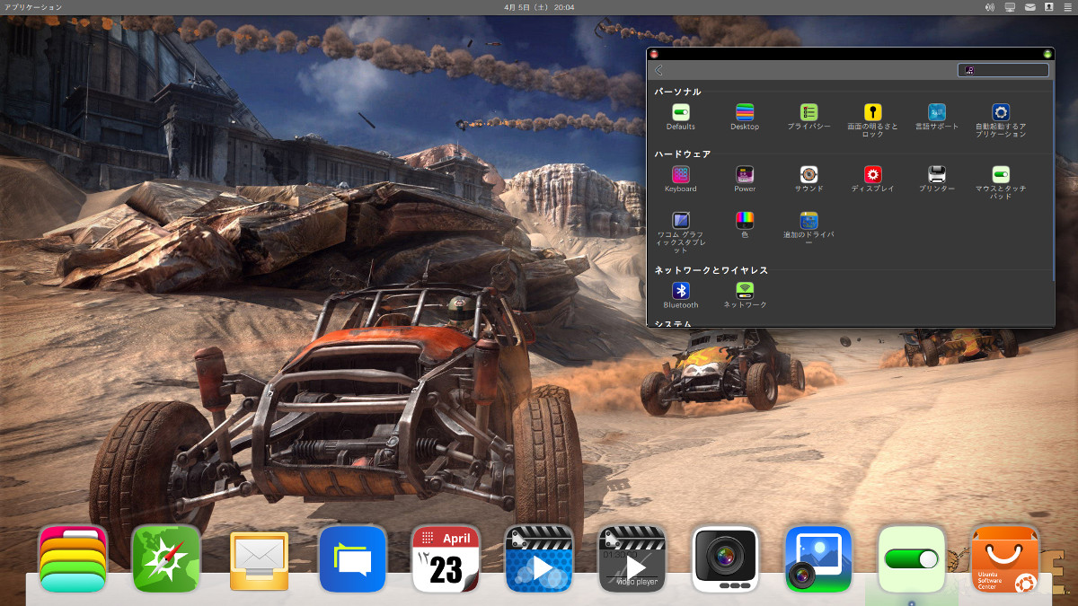Image resolution: width=1078 pixels, height=606 pixels.
Task: Open the session menu hamburger icon
Action: 1067,7
